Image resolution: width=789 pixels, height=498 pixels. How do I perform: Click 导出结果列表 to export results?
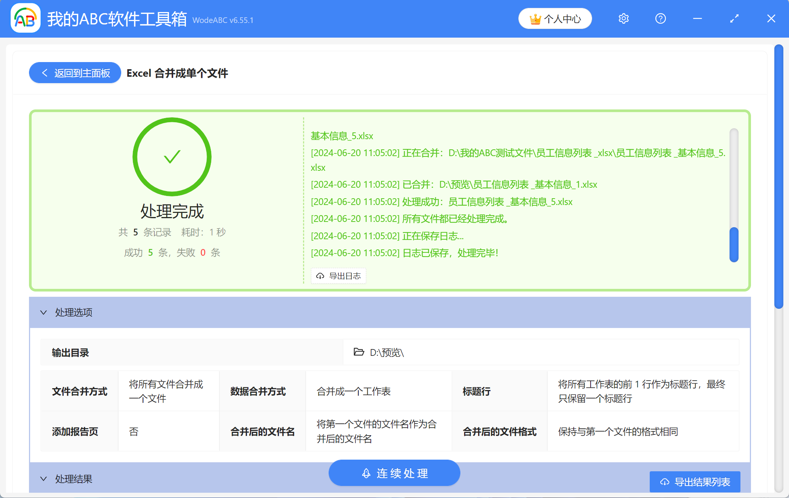click(695, 481)
